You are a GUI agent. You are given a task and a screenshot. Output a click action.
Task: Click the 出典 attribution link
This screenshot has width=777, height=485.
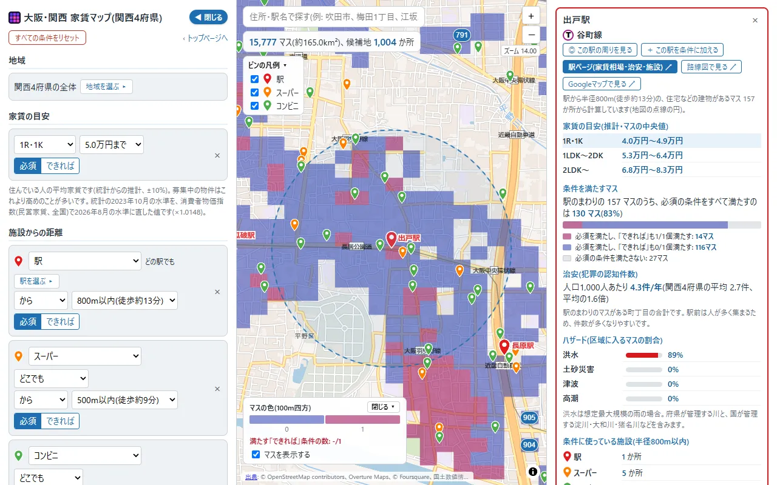tap(251, 477)
